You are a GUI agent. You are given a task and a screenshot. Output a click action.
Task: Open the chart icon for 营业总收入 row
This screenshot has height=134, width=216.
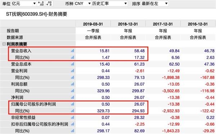click(x=72, y=51)
